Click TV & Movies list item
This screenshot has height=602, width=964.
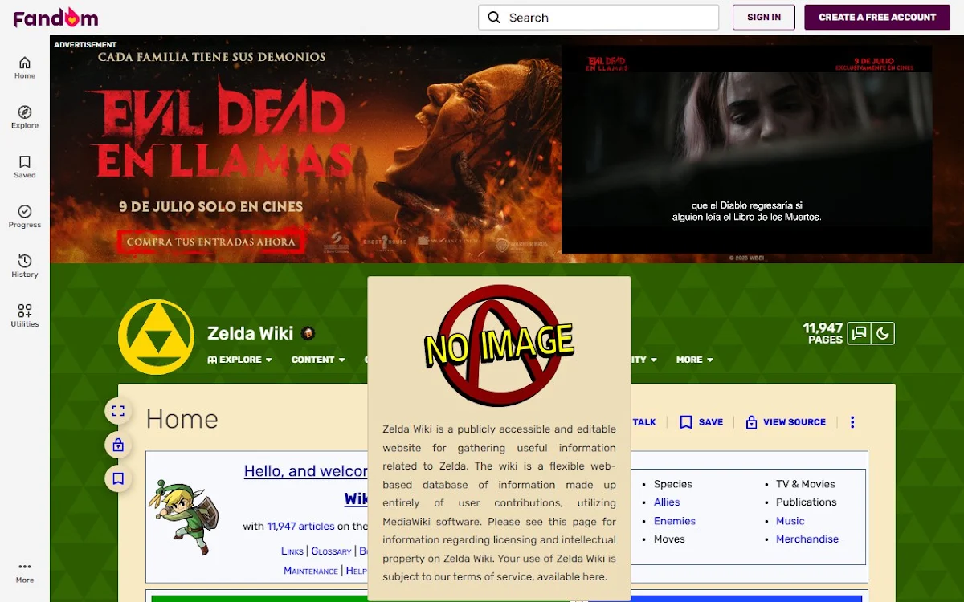(806, 484)
